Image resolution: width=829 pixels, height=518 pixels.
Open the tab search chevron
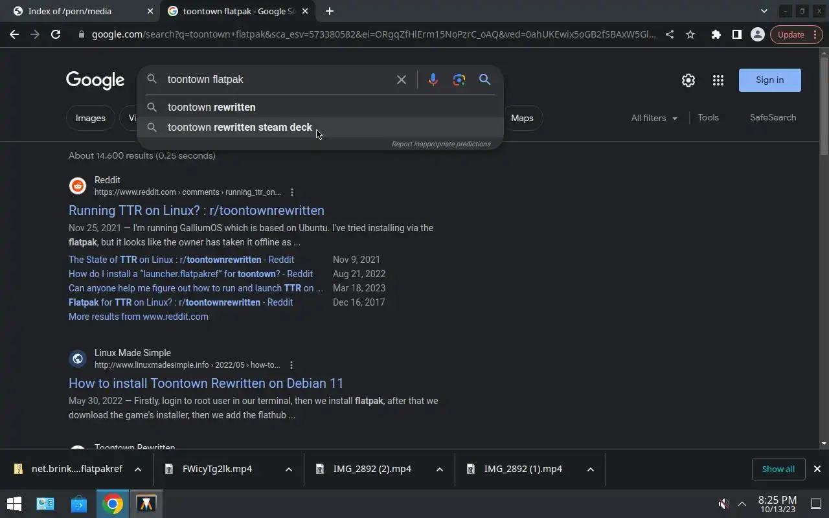coord(764,11)
